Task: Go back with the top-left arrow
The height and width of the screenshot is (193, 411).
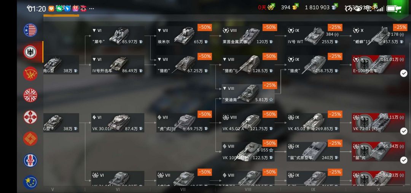Action: pos(29,8)
